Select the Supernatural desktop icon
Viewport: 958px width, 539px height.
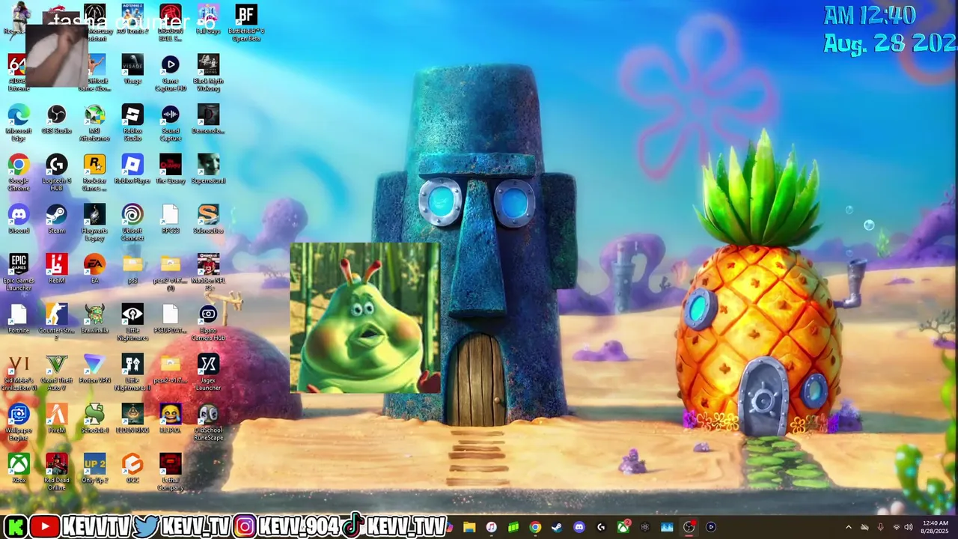click(x=208, y=169)
